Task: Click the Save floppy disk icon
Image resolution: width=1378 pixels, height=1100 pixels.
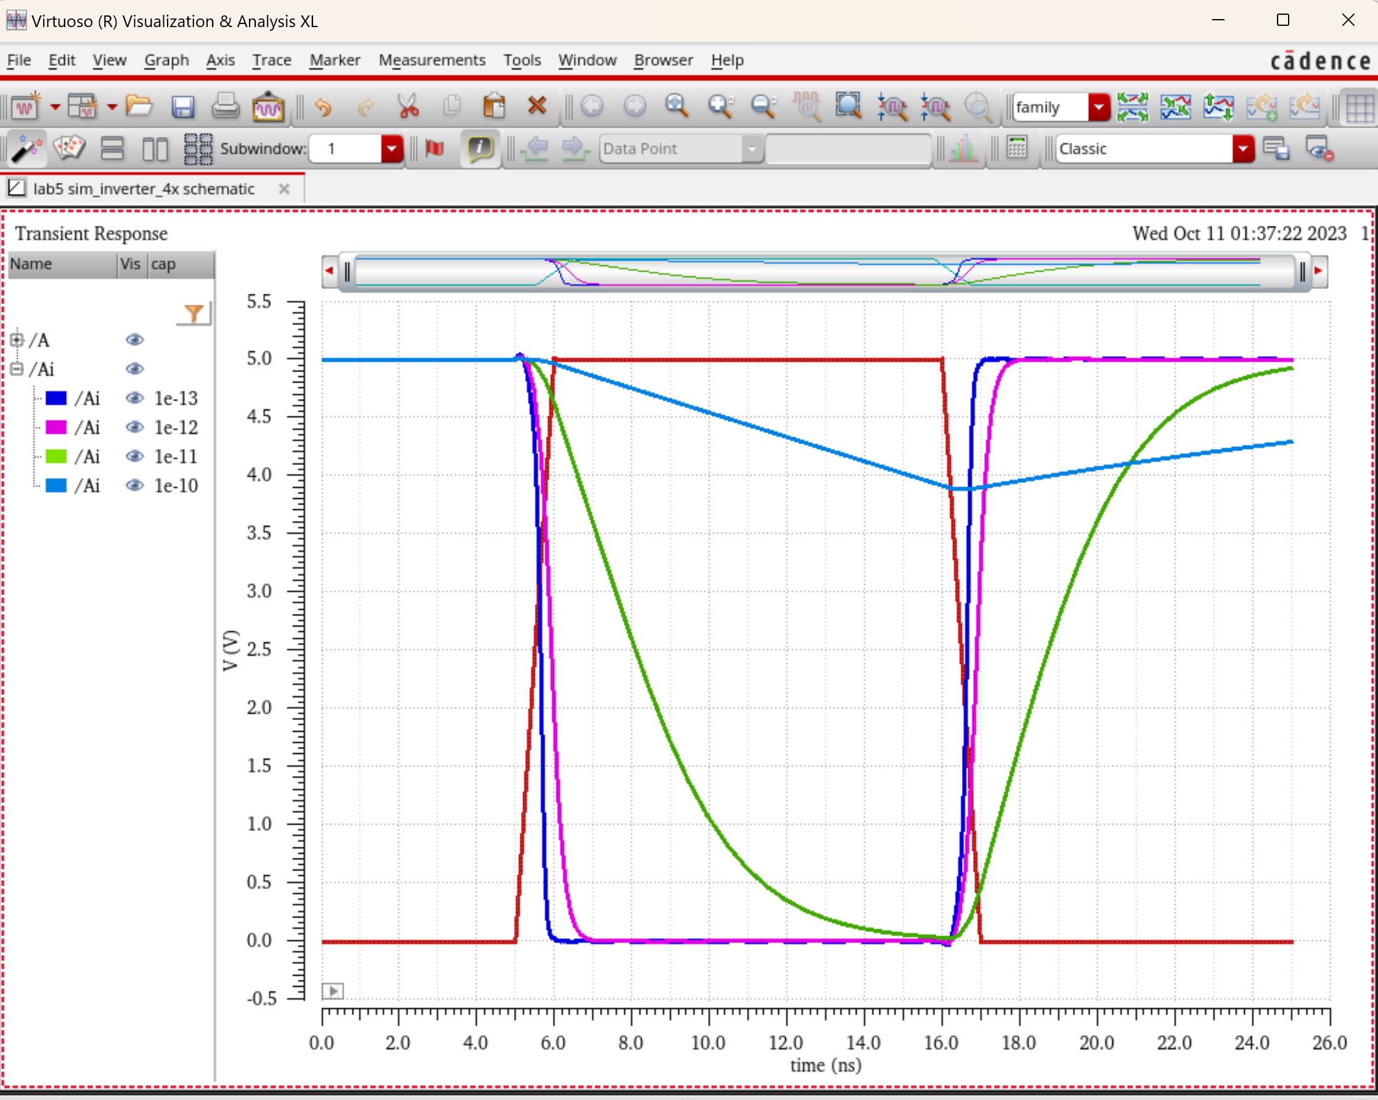Action: 182,107
